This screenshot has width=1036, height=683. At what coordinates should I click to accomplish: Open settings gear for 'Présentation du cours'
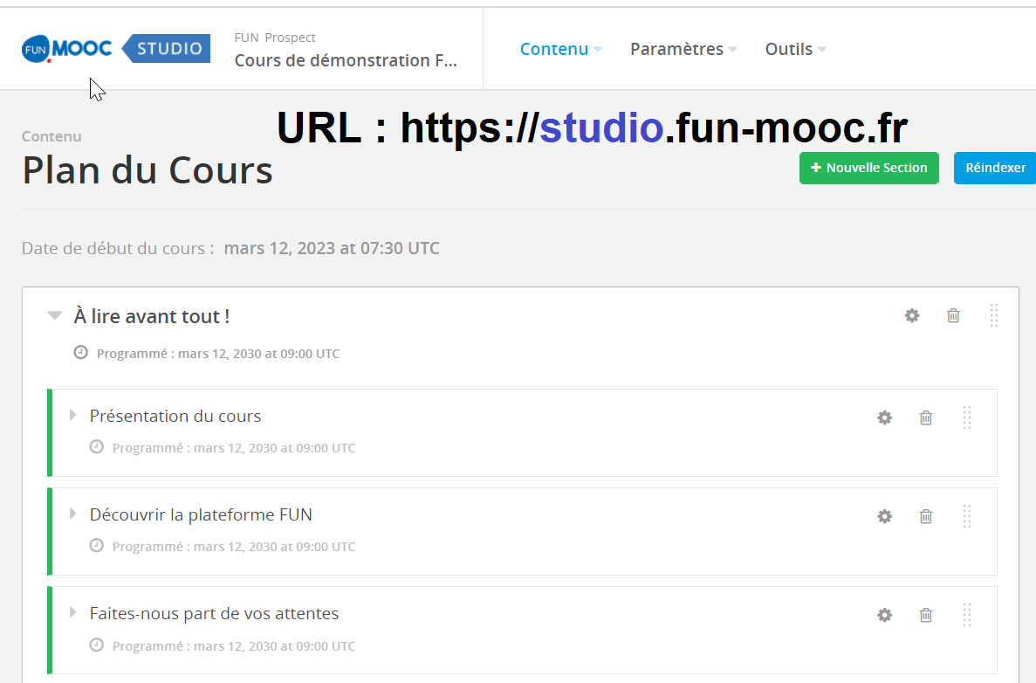coord(885,417)
